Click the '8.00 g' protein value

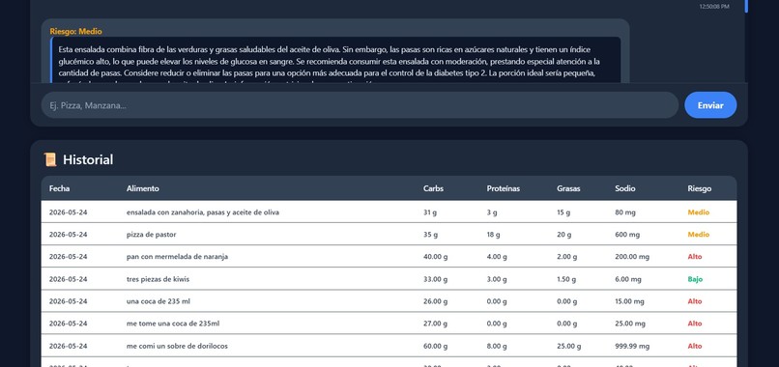497,347
